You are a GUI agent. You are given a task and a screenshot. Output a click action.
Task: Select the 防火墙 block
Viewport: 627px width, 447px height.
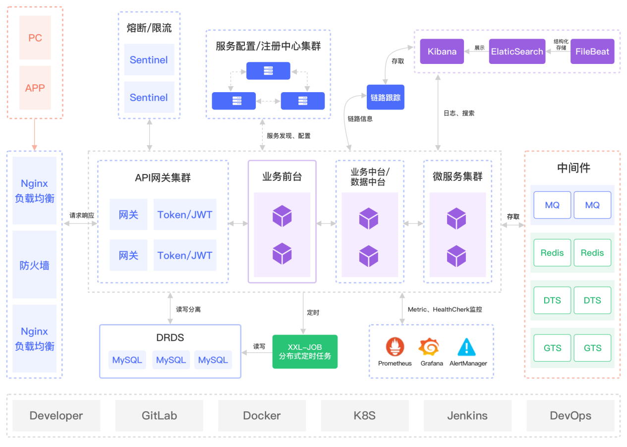(35, 265)
